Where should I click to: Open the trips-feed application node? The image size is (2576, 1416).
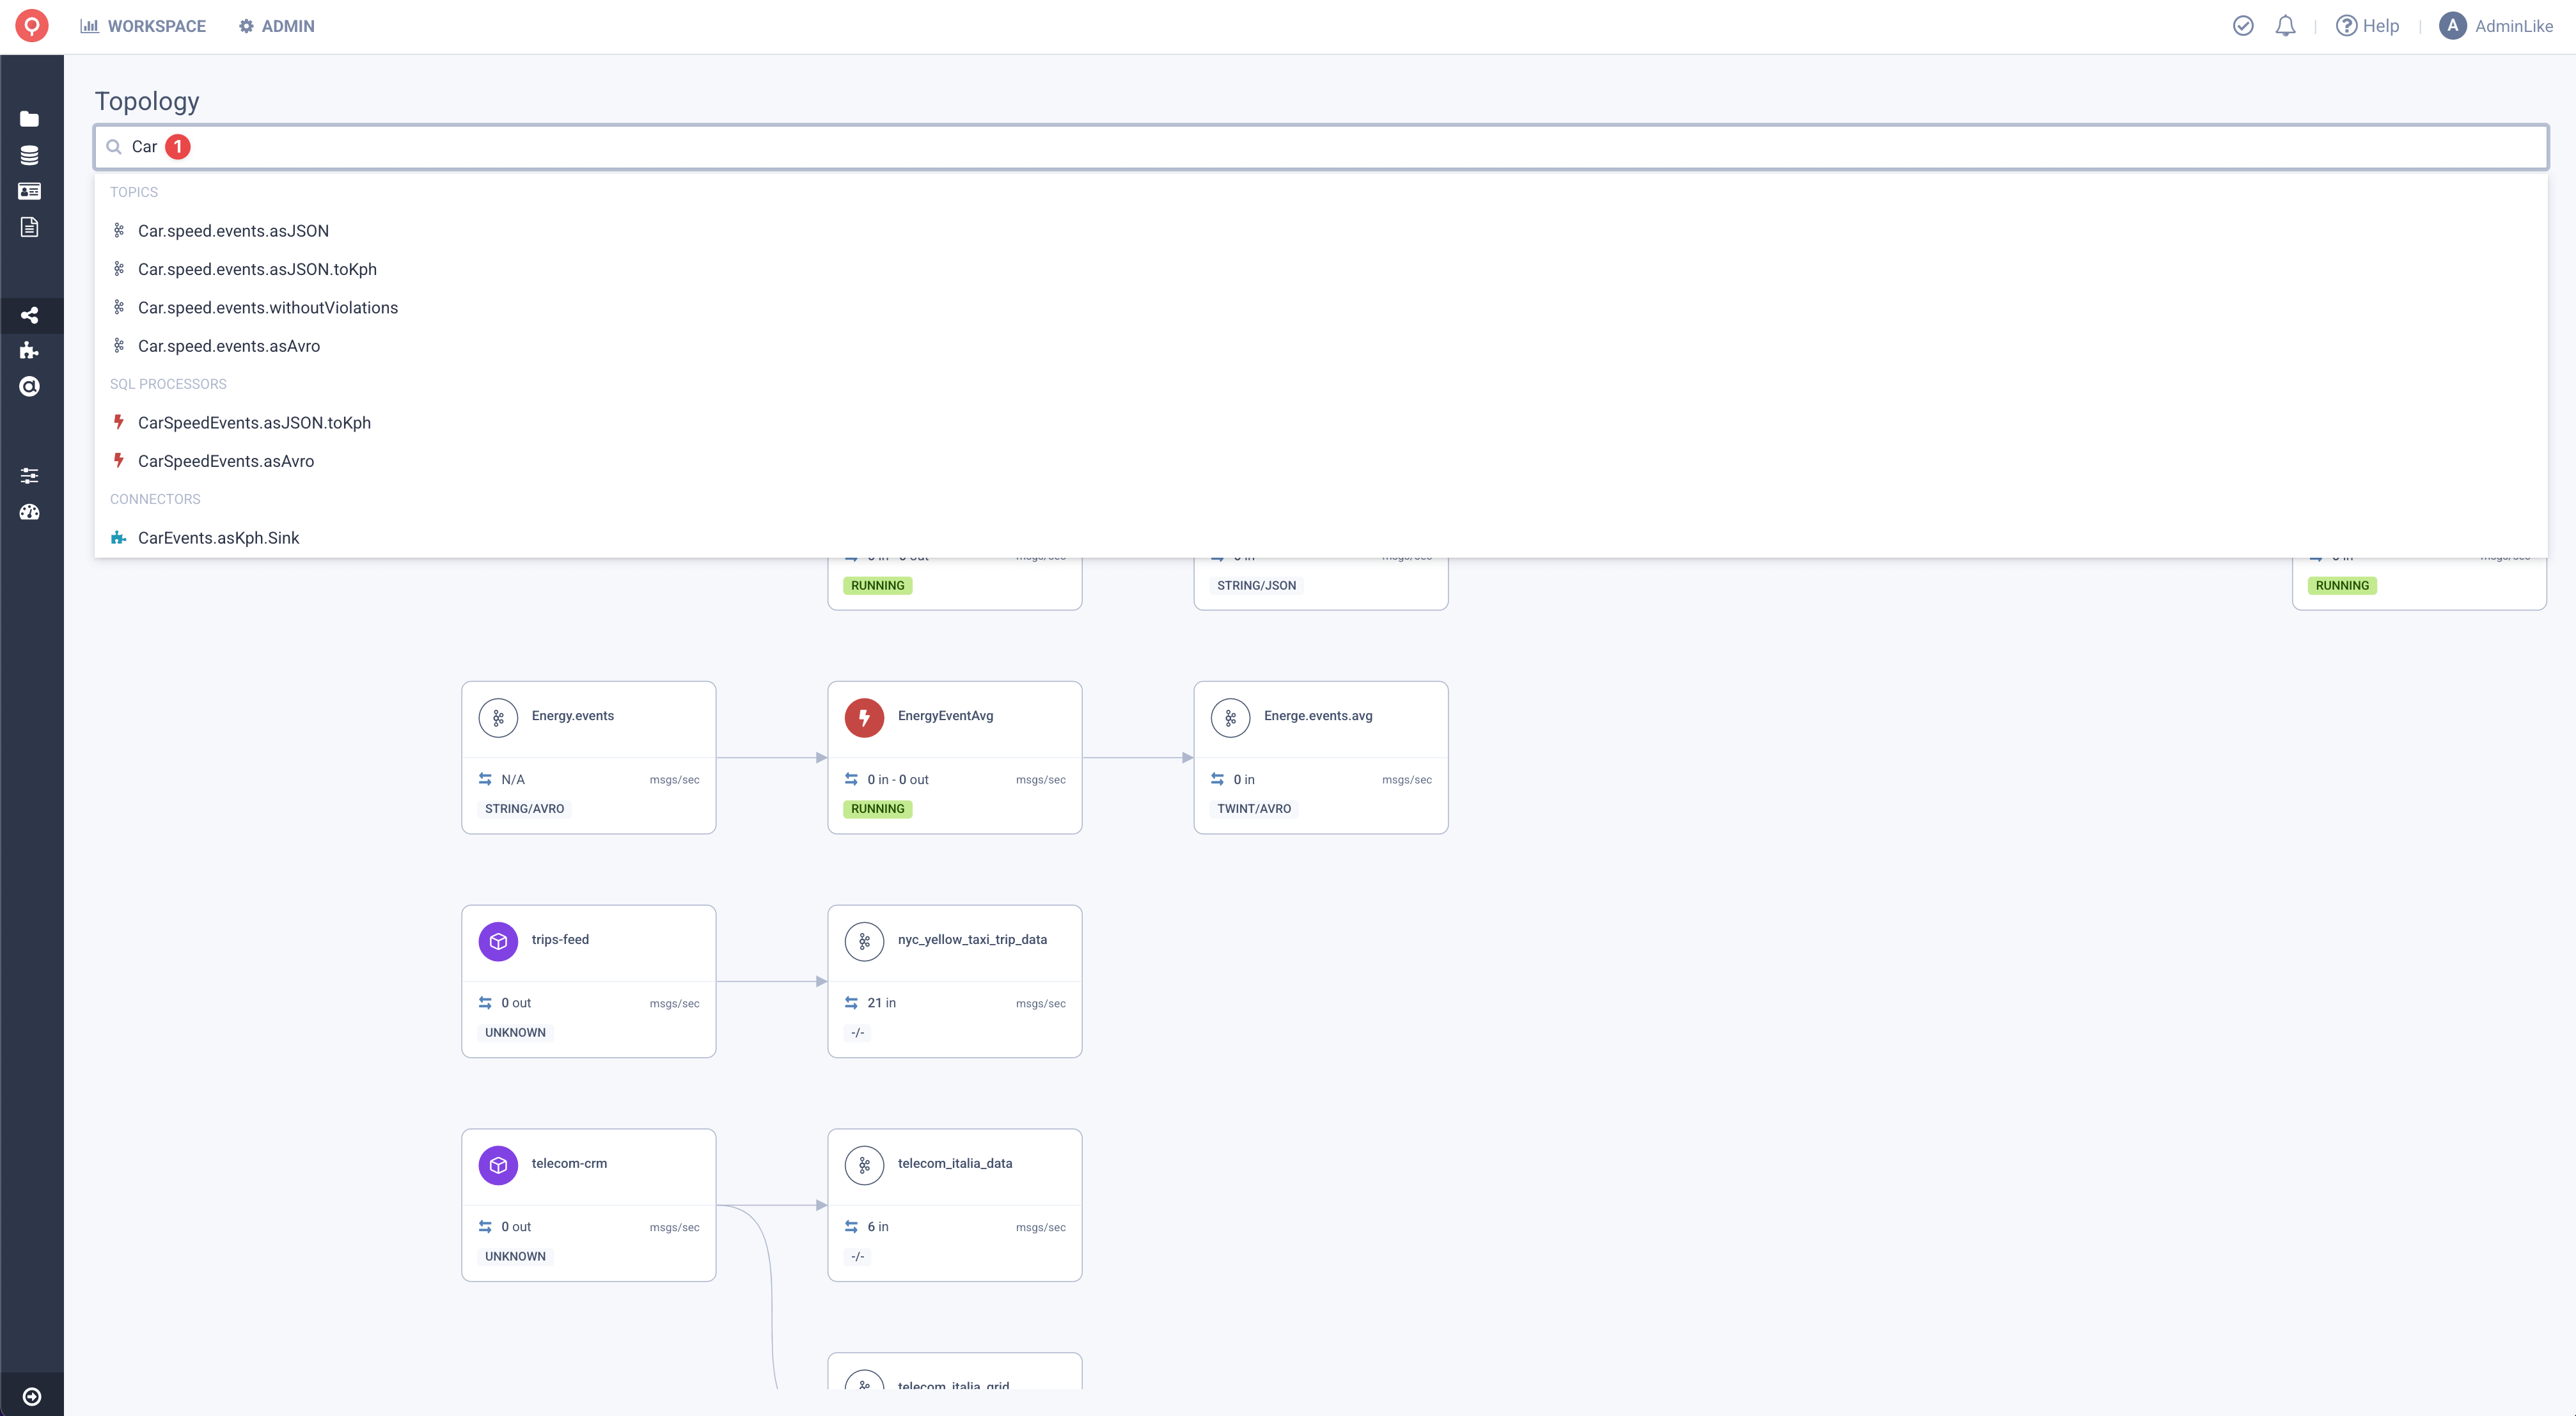[589, 982]
